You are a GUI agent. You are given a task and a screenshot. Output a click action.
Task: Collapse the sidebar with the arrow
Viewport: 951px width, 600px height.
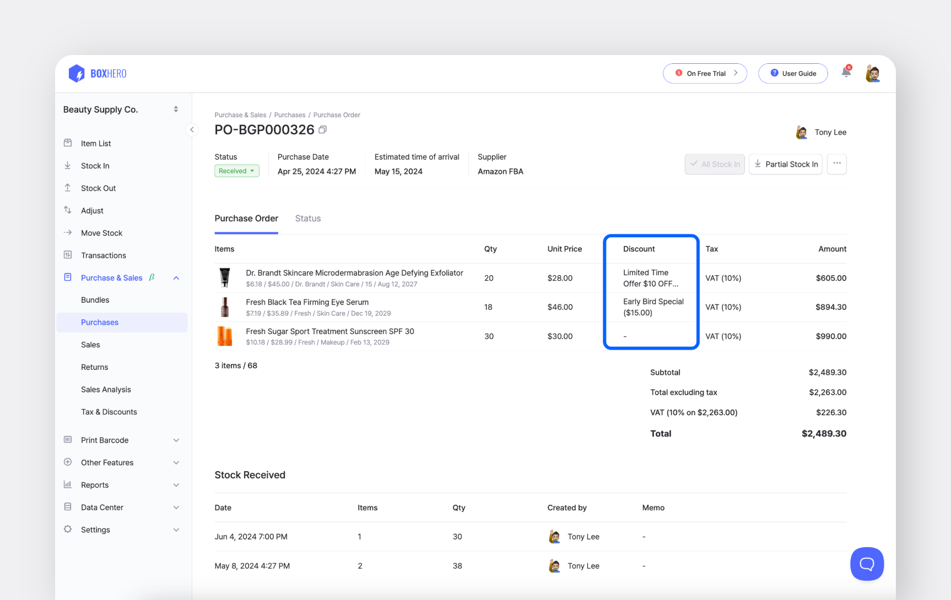pyautogui.click(x=192, y=129)
